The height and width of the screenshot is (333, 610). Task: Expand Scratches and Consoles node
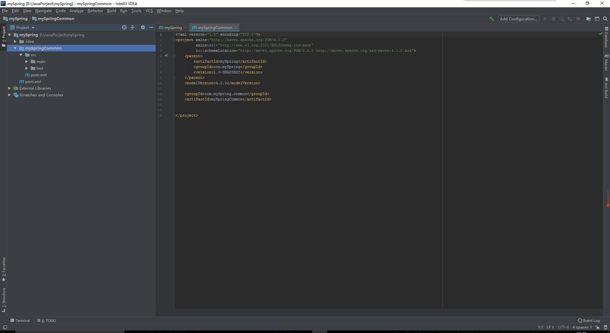pyautogui.click(x=10, y=95)
